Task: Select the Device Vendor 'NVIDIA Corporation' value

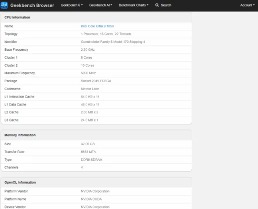Action: [95, 207]
